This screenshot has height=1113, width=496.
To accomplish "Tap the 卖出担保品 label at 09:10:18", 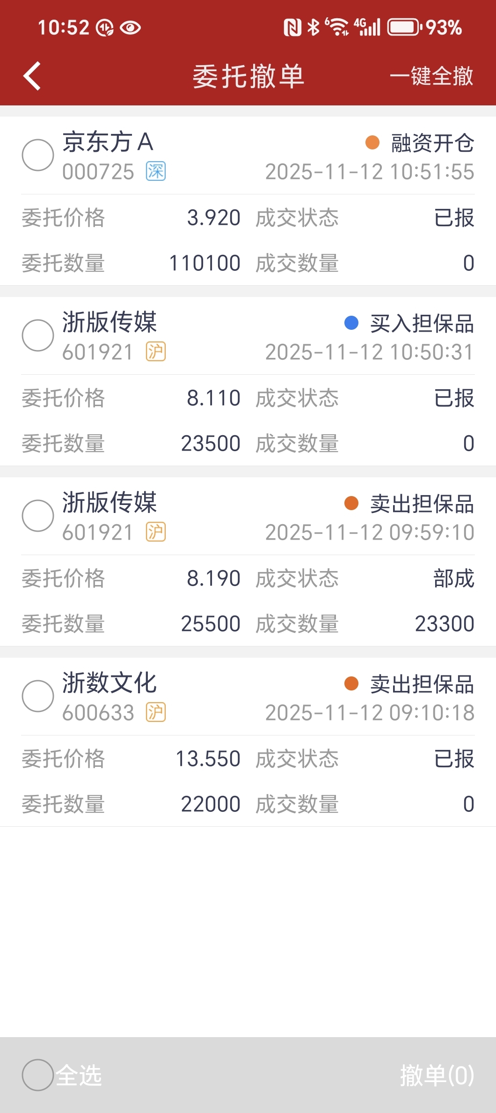I will pos(422,684).
